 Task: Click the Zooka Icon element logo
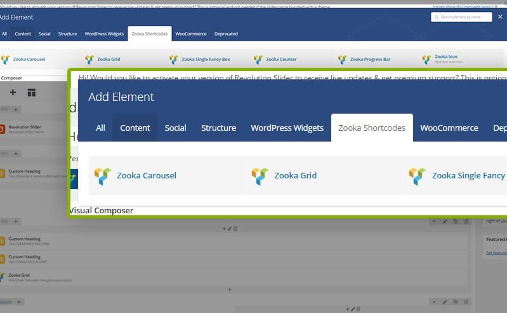click(x=426, y=60)
